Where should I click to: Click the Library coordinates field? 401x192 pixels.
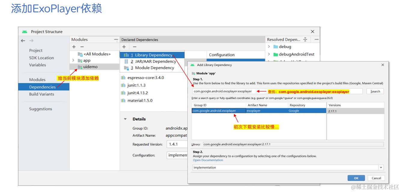pos(293,144)
